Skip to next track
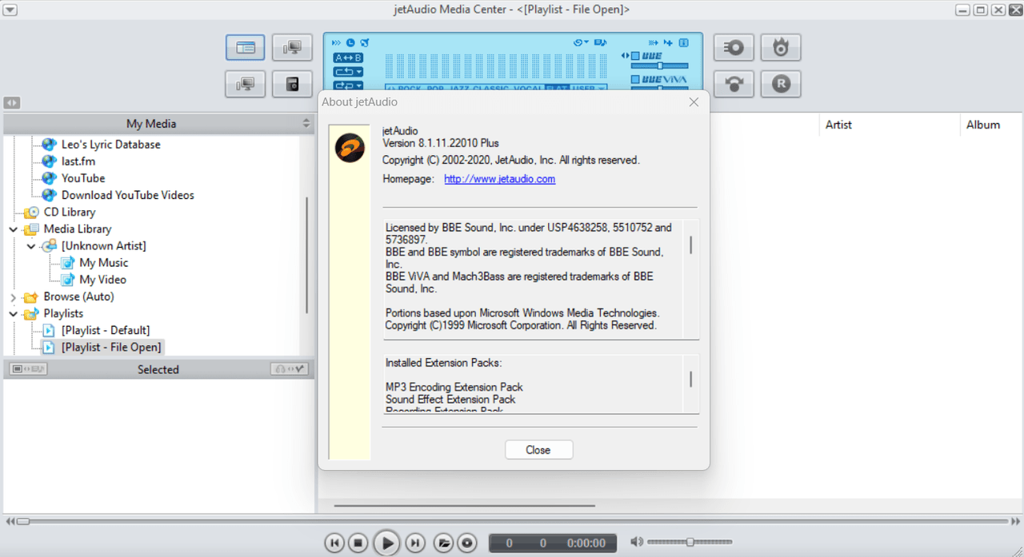 point(414,543)
